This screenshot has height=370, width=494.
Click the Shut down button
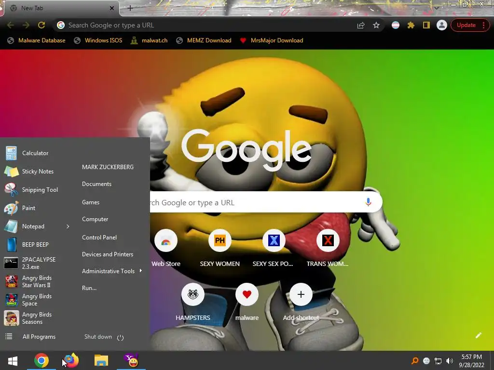[98, 337]
